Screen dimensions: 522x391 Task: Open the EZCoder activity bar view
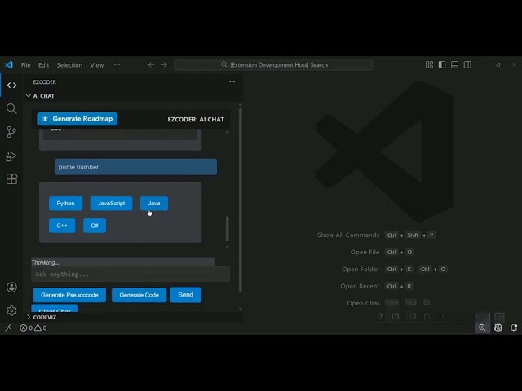point(11,86)
